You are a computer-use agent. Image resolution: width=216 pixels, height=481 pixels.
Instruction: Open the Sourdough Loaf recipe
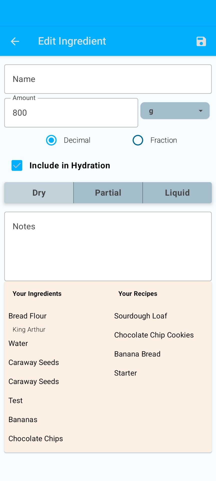click(140, 316)
